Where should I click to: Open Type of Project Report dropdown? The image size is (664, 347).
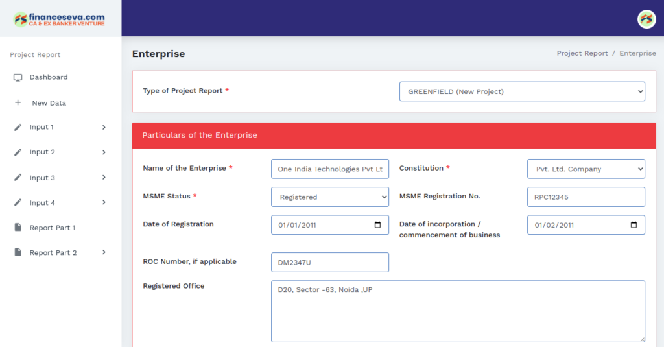522,91
